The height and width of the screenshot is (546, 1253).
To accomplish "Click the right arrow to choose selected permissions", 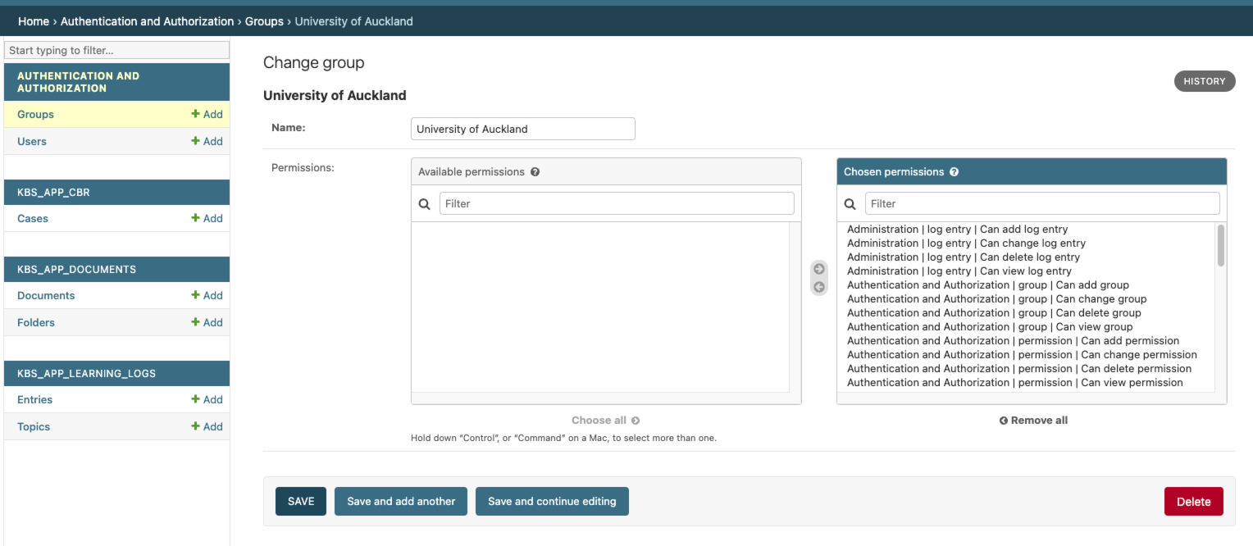I will tap(818, 268).
